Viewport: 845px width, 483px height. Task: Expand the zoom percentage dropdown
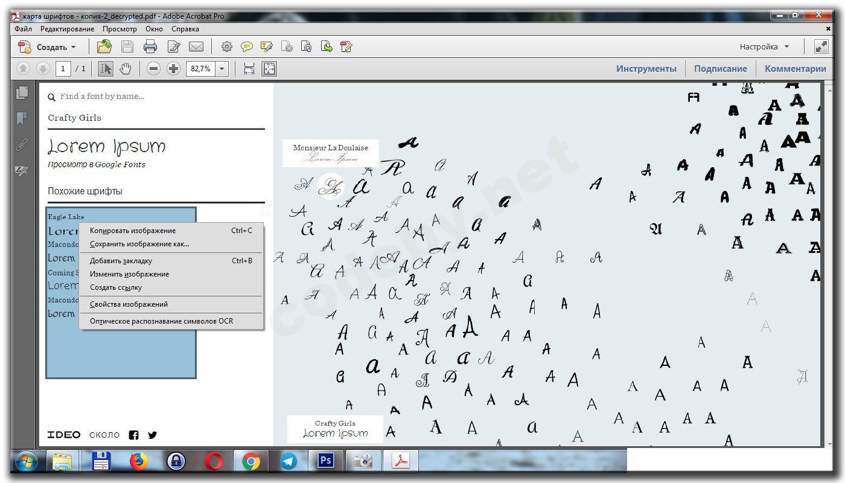click(x=222, y=69)
